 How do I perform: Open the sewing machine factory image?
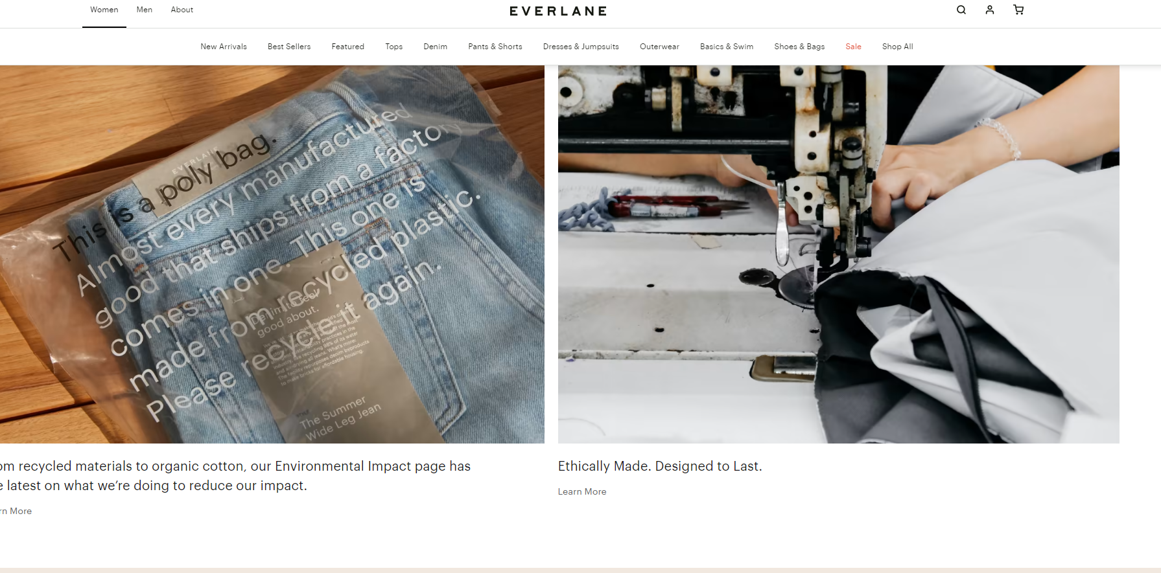click(x=839, y=254)
